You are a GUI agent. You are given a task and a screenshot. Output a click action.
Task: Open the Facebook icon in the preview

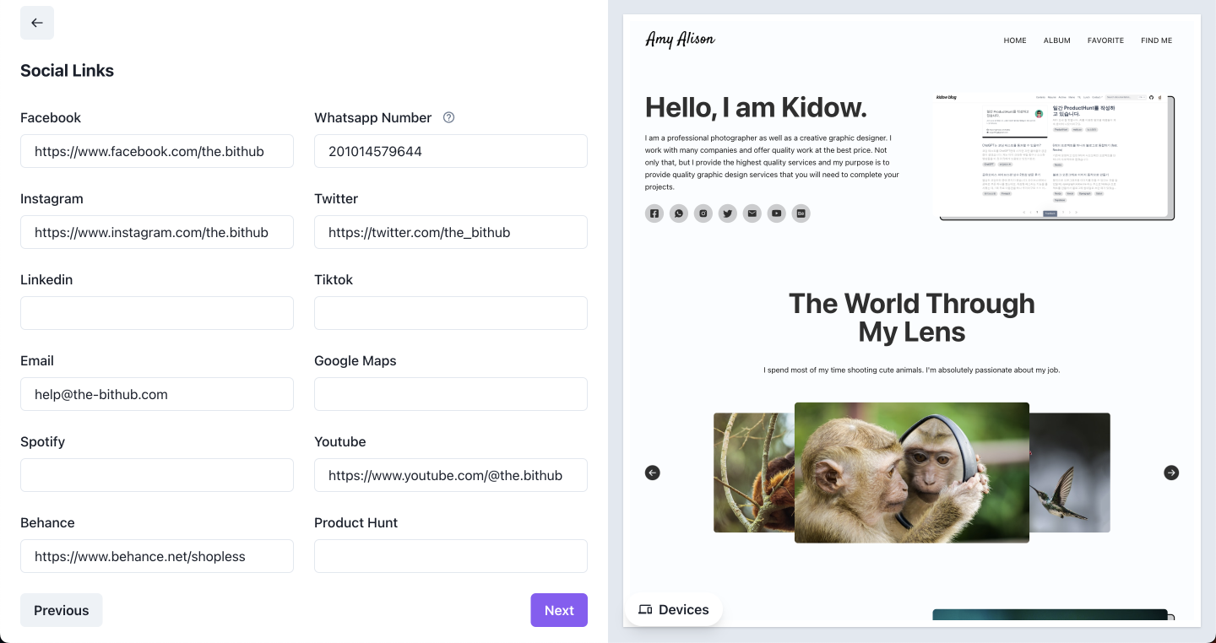[654, 213]
